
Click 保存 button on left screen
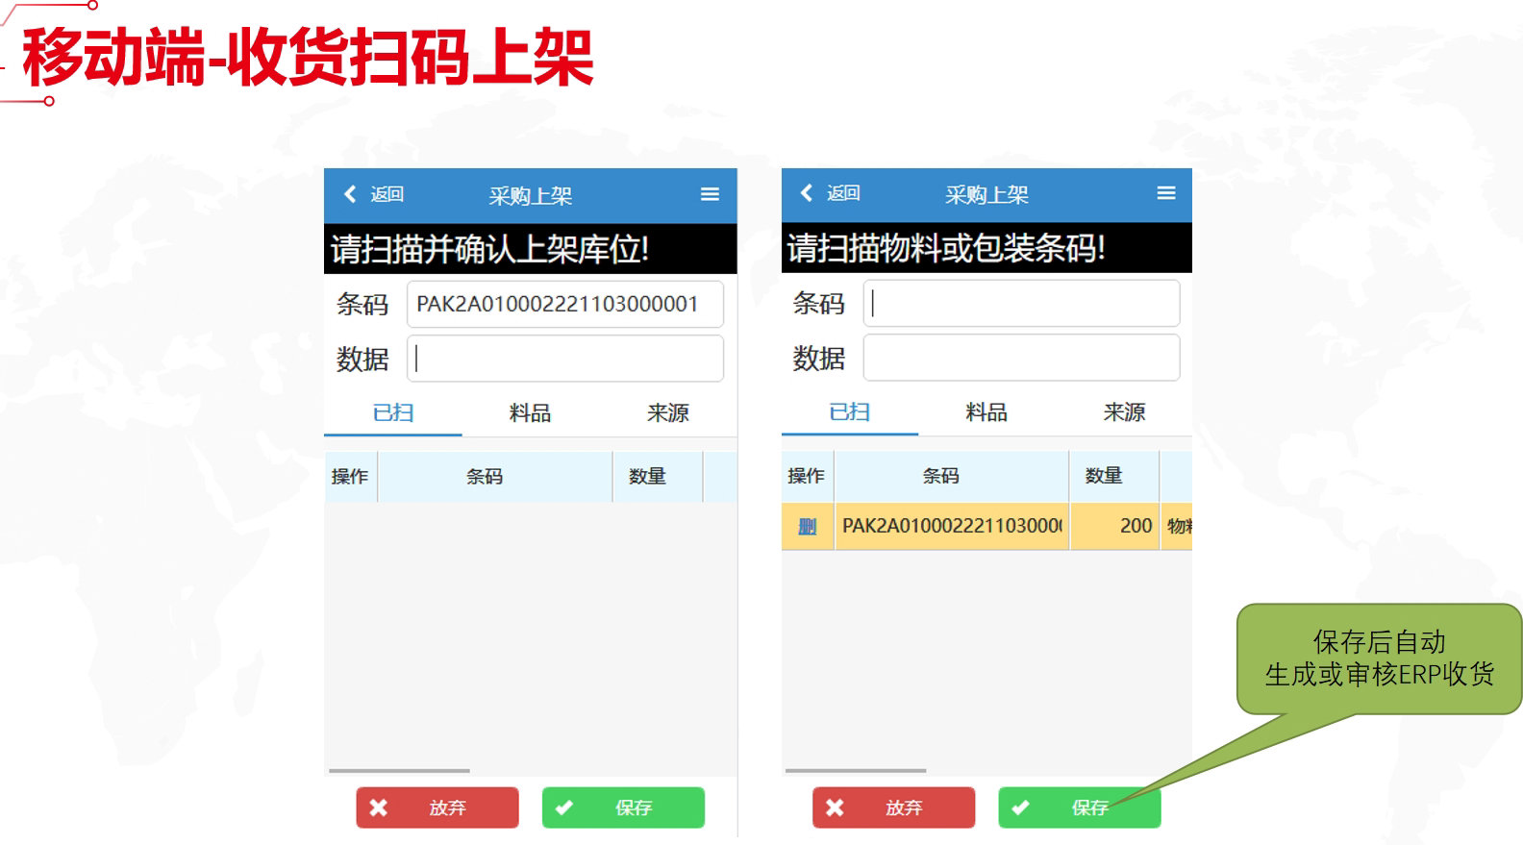[x=623, y=808]
